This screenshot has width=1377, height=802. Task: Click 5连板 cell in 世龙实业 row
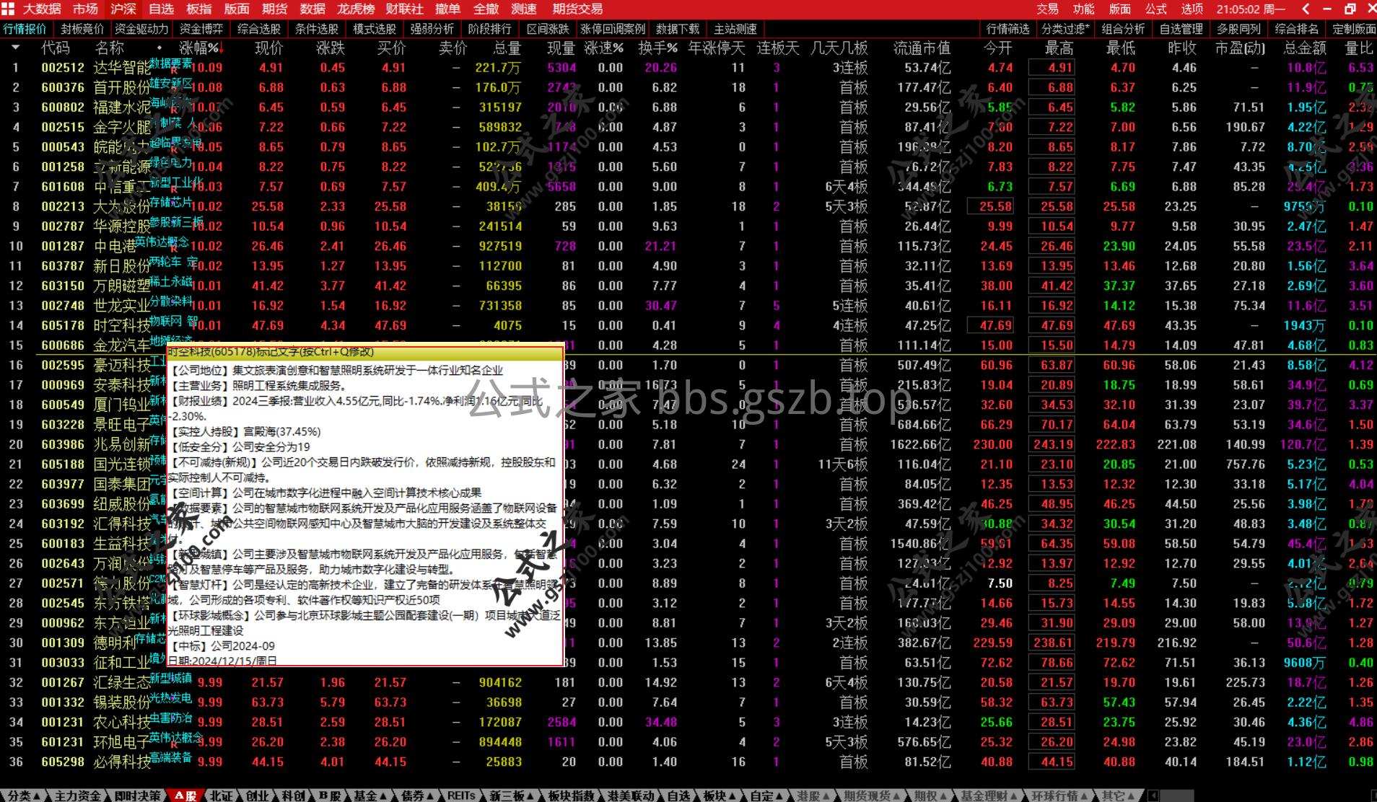[x=849, y=306]
